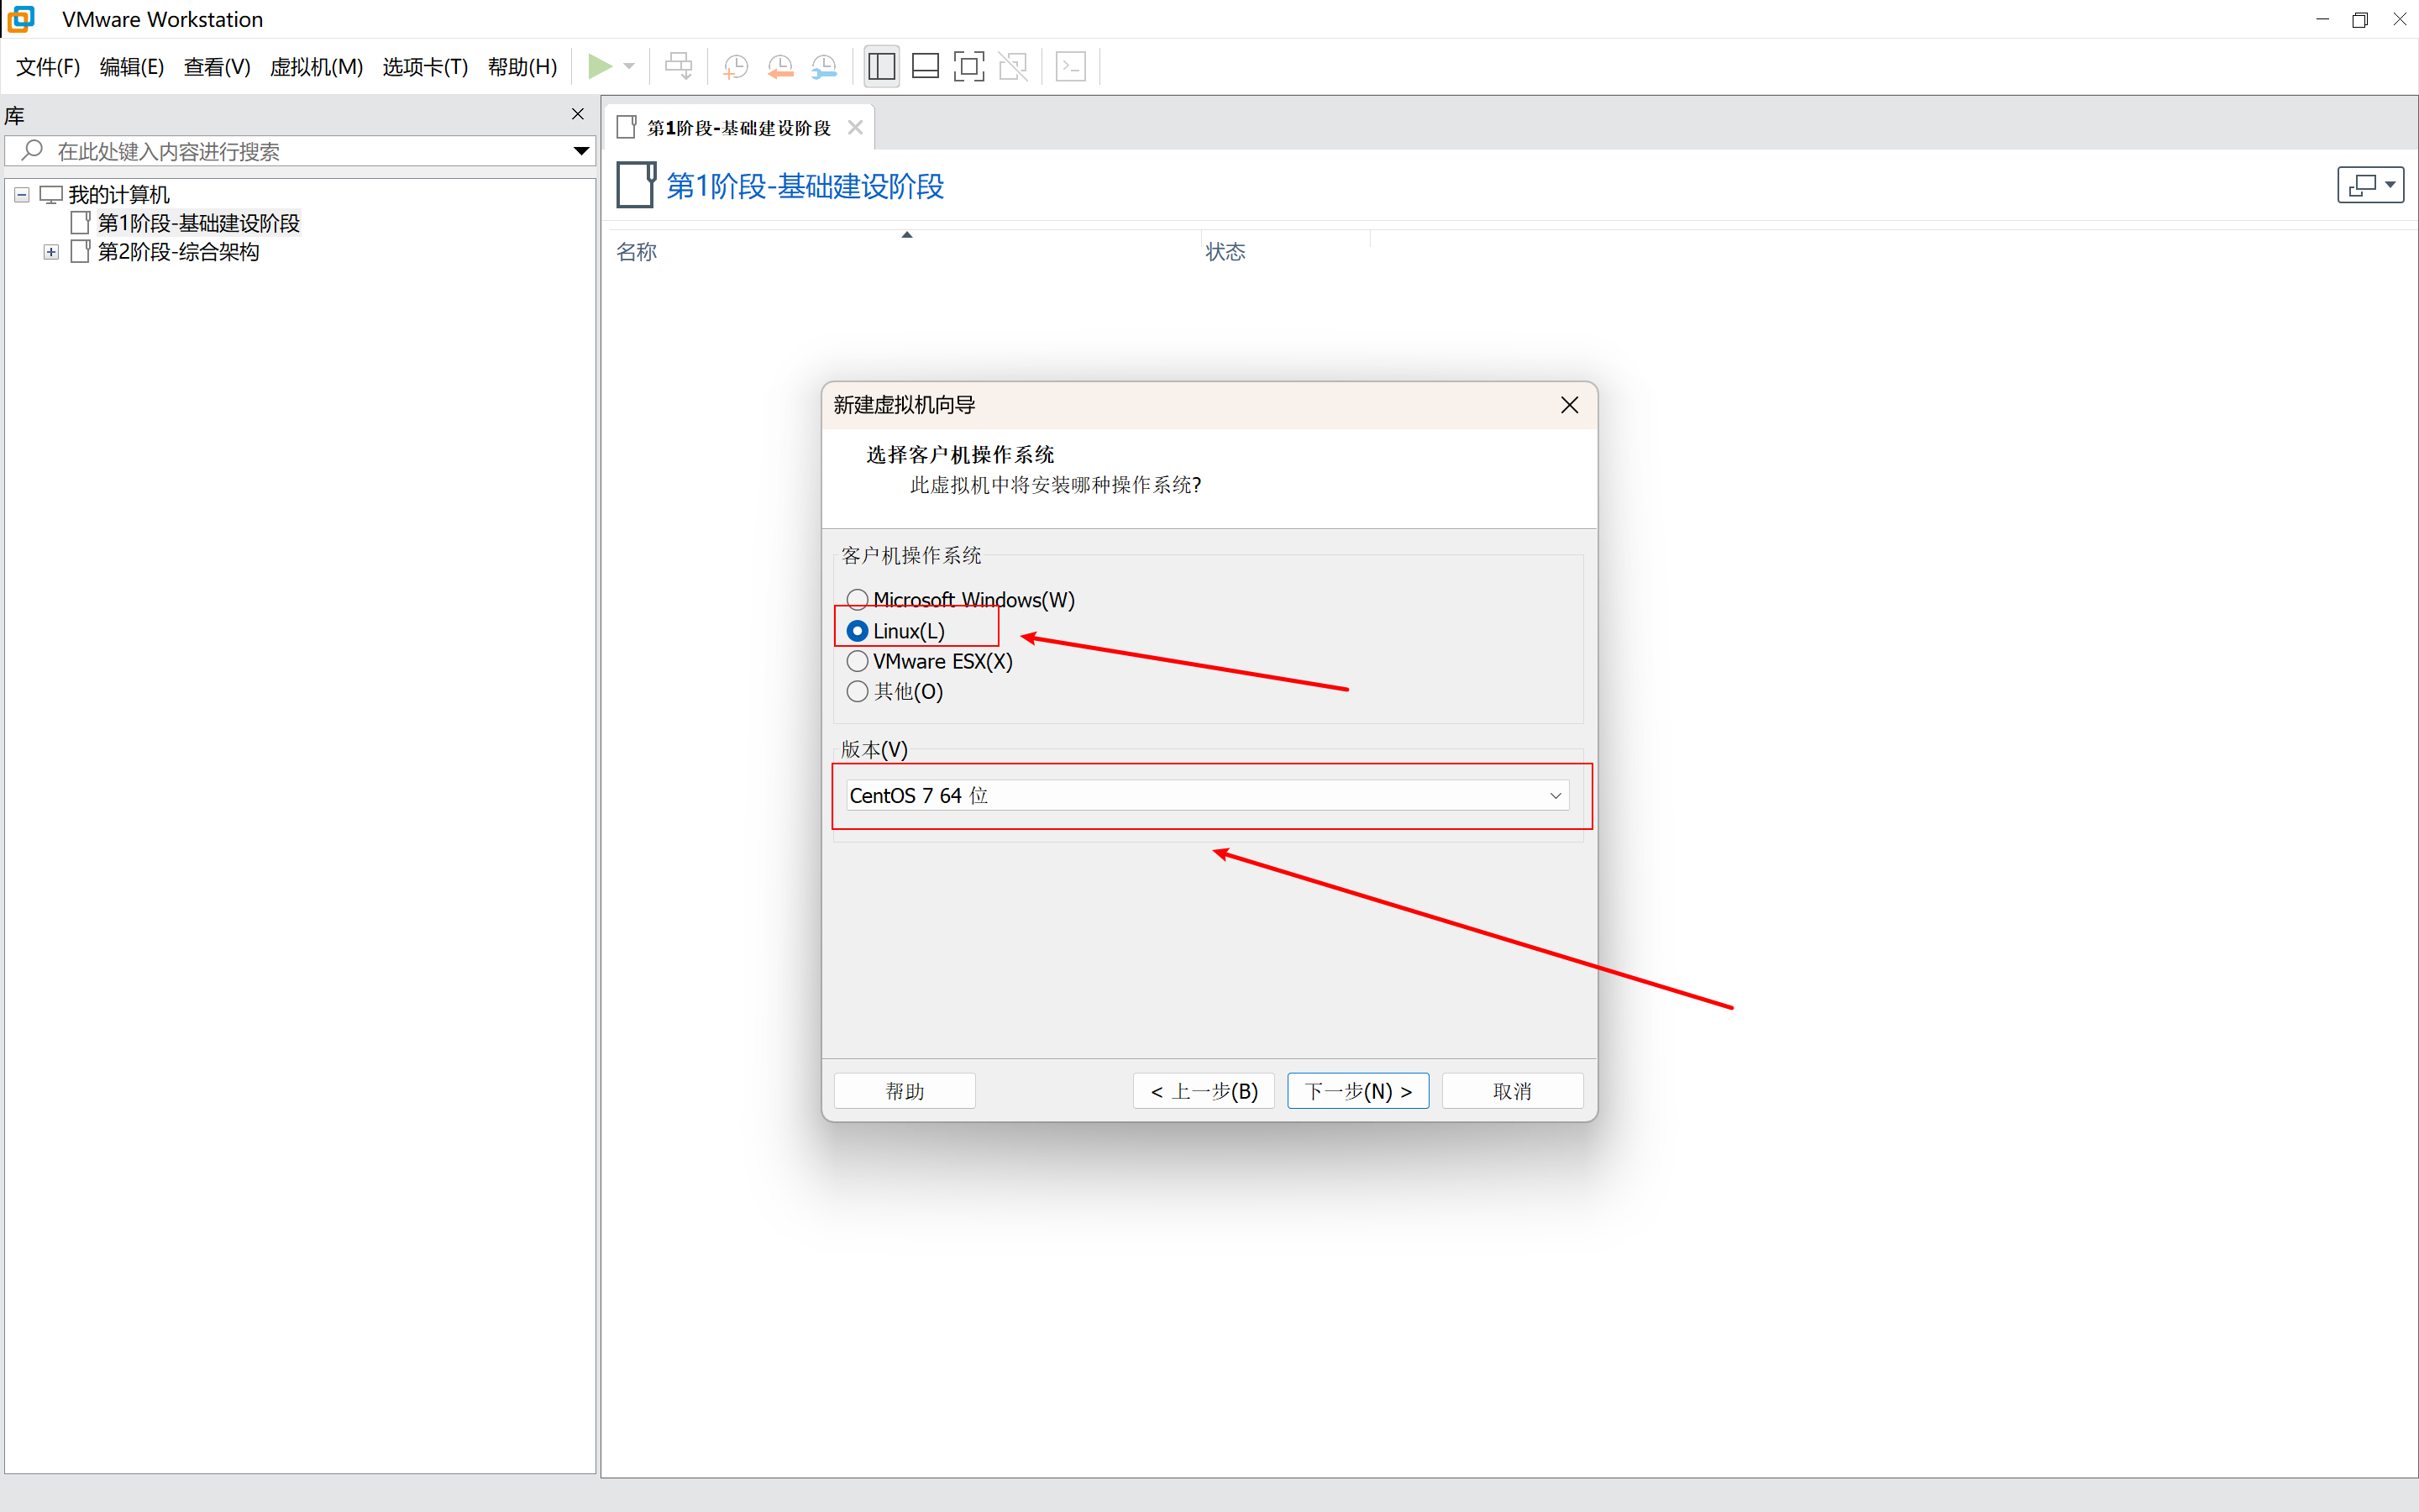Click the console view terminal icon
The width and height of the screenshot is (2419, 1512).
coord(1071,67)
